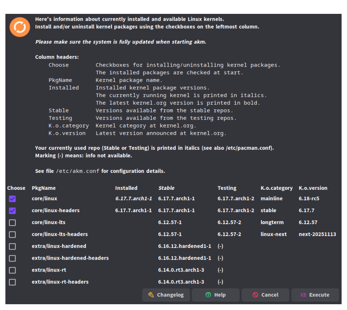The height and width of the screenshot is (310, 347).
Task: Select the core/linux-lts package name
Action: click(49, 223)
